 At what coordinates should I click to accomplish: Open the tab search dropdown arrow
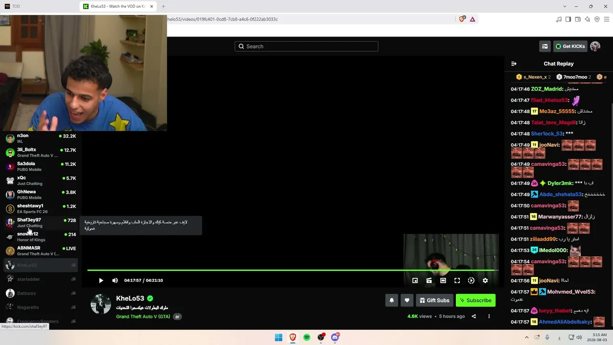click(x=565, y=6)
